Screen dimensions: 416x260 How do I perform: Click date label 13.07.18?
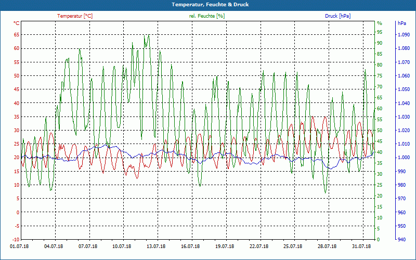(x=156, y=246)
